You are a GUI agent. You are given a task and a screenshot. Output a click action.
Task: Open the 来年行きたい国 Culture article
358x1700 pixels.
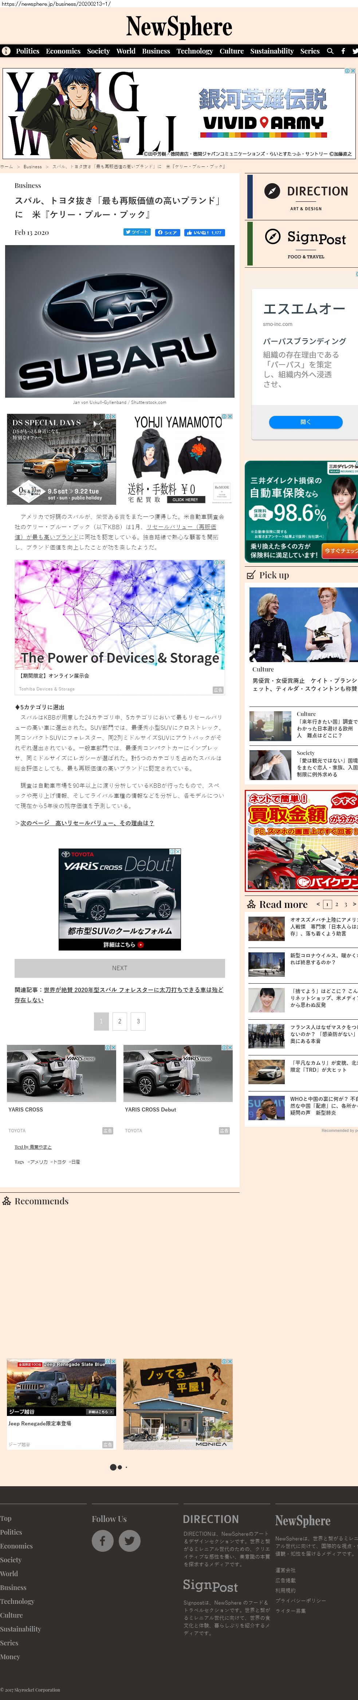[x=327, y=728]
